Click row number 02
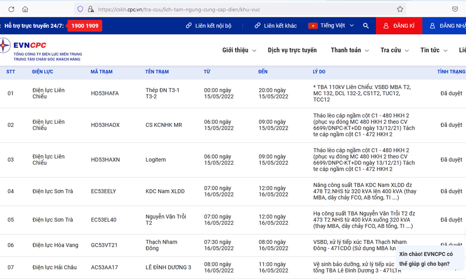Image resolution: width=466 pixels, height=279 pixels. [11, 125]
